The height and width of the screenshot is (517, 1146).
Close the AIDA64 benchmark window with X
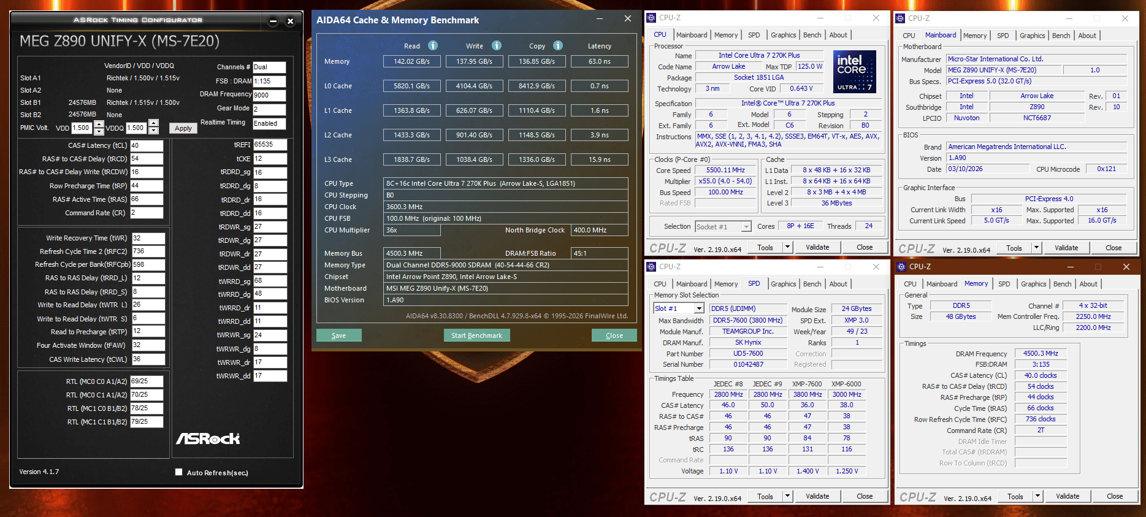click(x=628, y=19)
